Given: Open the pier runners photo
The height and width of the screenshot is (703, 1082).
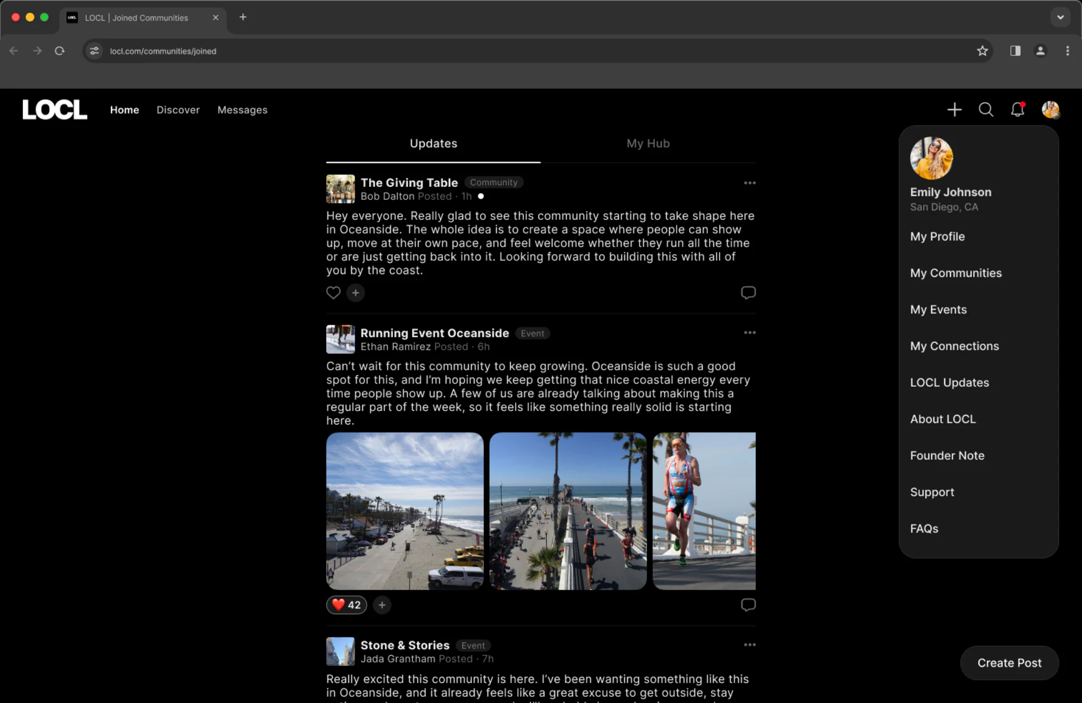Looking at the screenshot, I should click(x=568, y=511).
